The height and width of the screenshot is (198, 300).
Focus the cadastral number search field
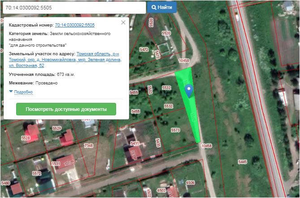(x=74, y=8)
